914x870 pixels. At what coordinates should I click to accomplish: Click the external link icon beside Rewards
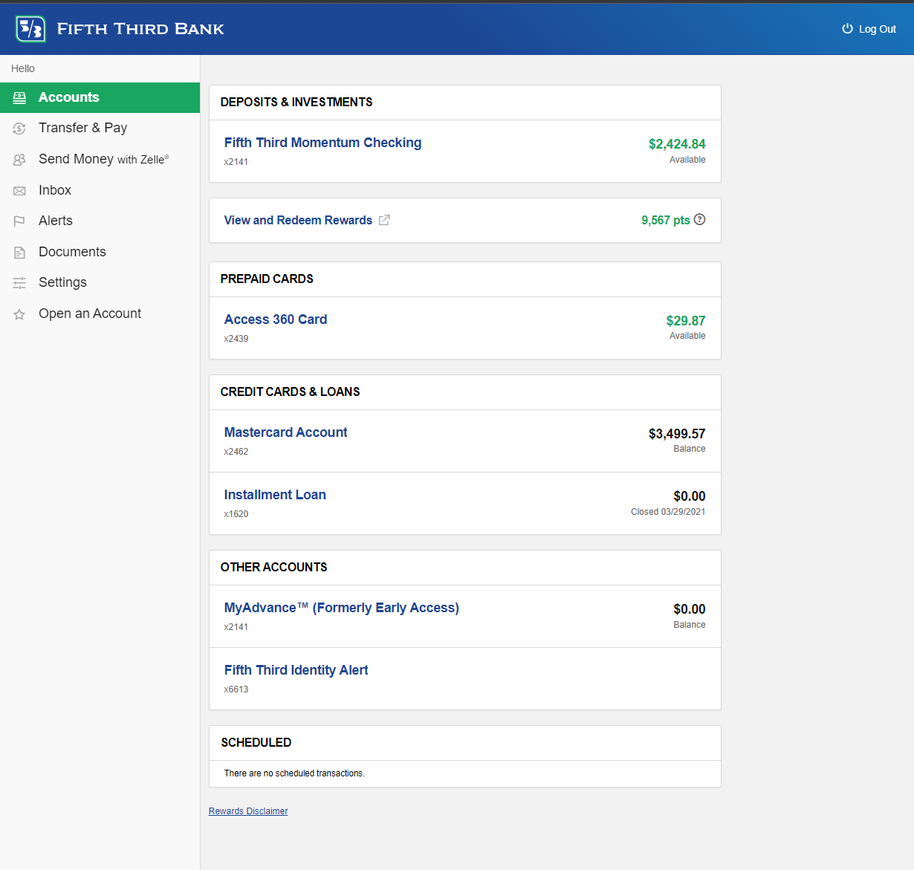point(384,220)
